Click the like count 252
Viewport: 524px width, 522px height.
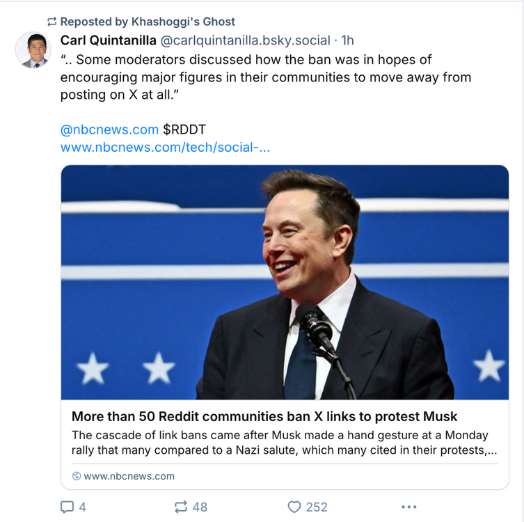click(317, 507)
